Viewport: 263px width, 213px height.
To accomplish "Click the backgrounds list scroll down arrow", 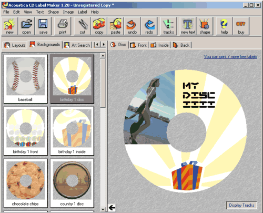I will point(103,209).
